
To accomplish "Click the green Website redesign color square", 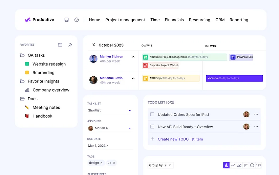I will [x=27, y=64].
